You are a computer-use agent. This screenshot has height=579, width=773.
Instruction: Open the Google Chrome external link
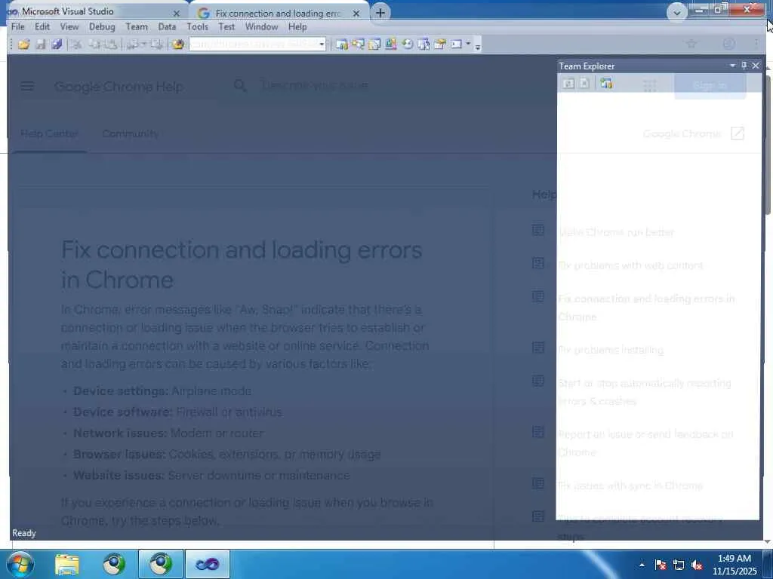coord(694,133)
